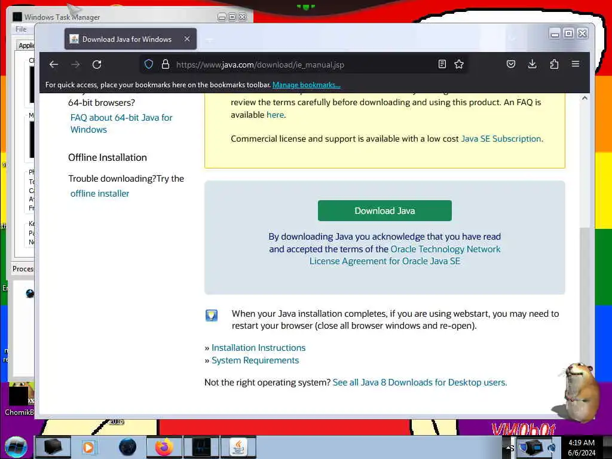
Task: Open the Java taskbar icon
Action: pyautogui.click(x=238, y=447)
